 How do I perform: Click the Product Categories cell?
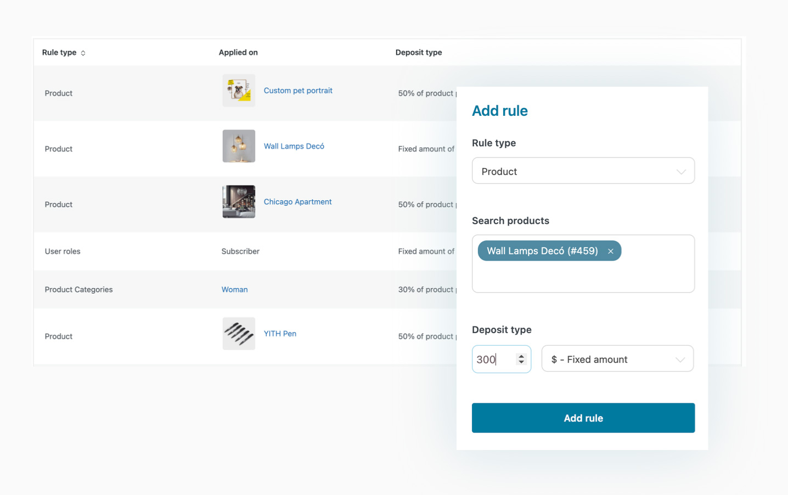[x=78, y=290]
